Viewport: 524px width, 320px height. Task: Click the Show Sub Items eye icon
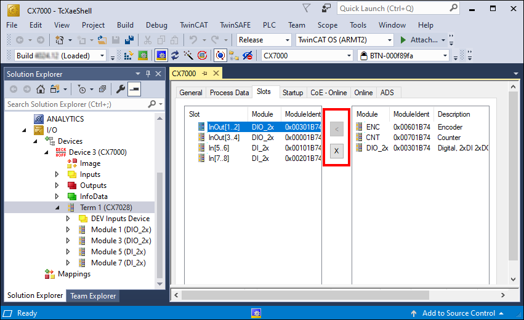pos(248,56)
